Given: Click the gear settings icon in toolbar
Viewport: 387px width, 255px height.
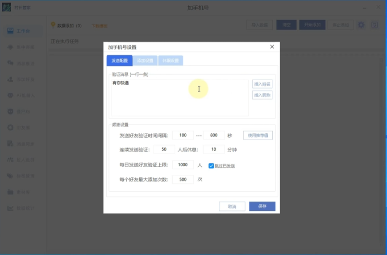Looking at the screenshot, I should (x=361, y=25).
